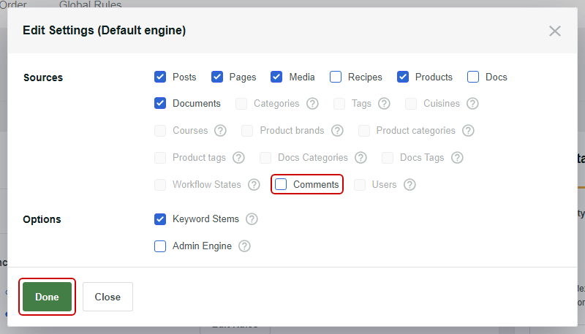Open help icon next to Product tags
Screen dimensions: 585x334
pos(238,157)
